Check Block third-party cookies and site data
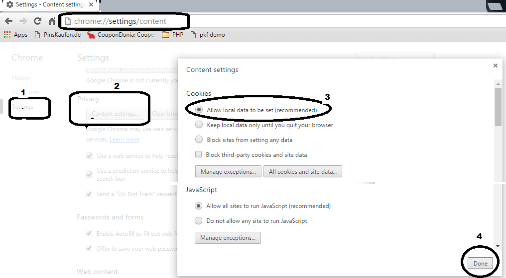The width and height of the screenshot is (506, 278). click(x=198, y=154)
